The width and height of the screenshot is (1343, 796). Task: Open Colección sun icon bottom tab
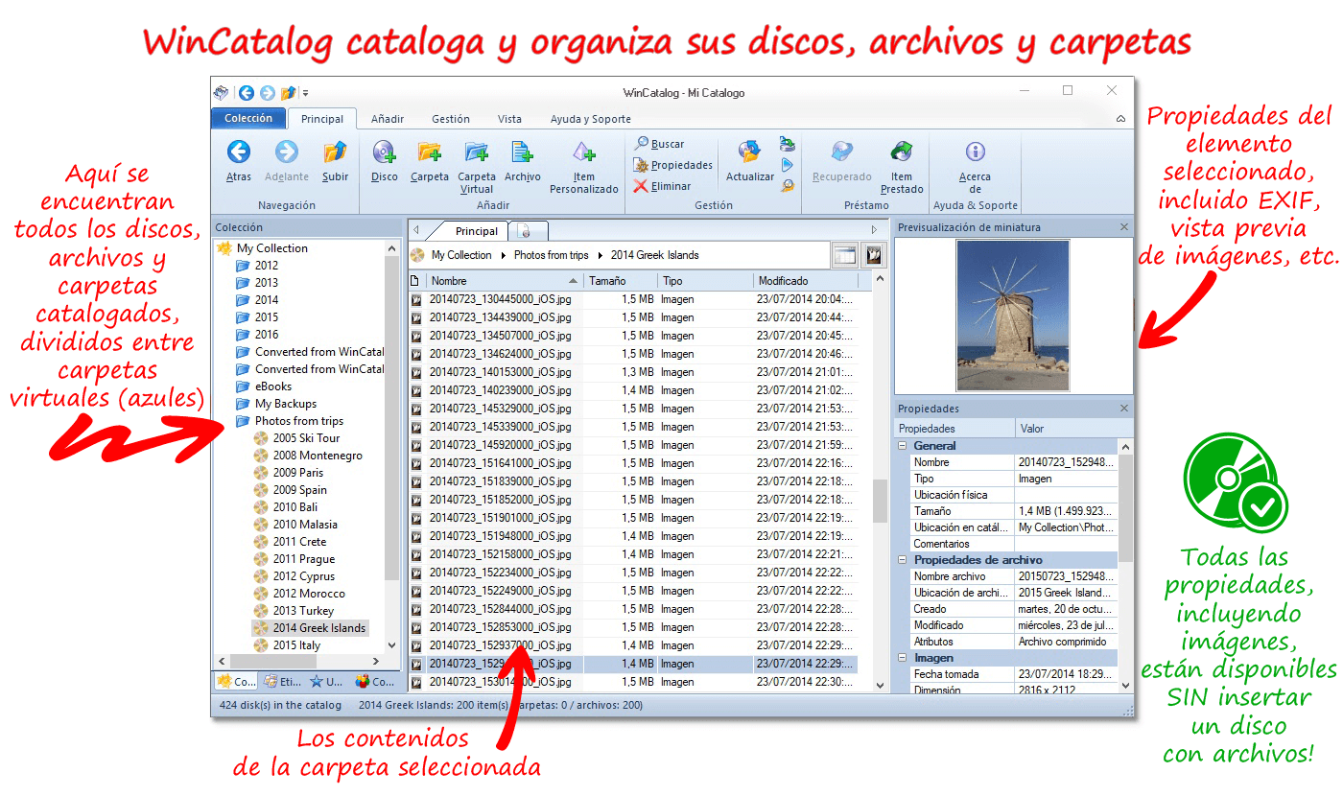[x=236, y=682]
